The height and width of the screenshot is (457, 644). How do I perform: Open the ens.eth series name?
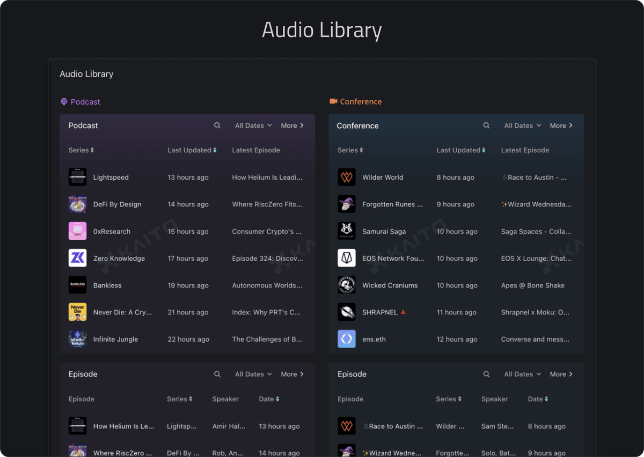coord(374,340)
